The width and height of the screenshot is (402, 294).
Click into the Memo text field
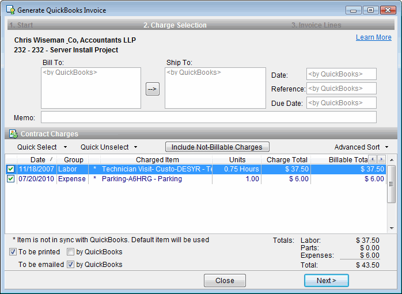(x=208, y=117)
